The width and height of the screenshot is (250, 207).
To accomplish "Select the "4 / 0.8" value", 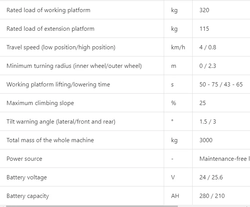I will tap(207, 47).
